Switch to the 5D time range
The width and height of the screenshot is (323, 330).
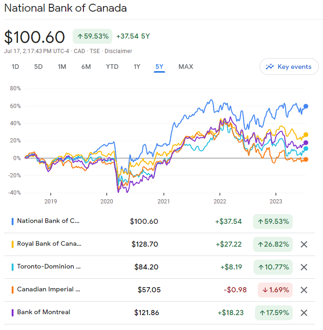(38, 67)
